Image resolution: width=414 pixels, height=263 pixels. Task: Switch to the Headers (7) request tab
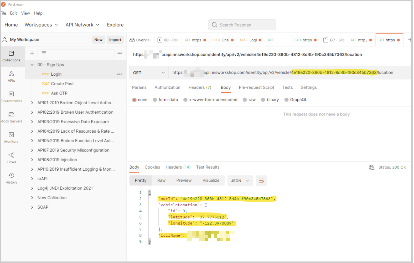pyautogui.click(x=200, y=87)
